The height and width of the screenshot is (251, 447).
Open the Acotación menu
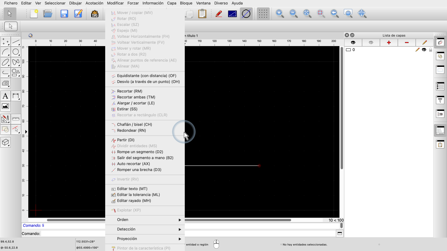(94, 3)
